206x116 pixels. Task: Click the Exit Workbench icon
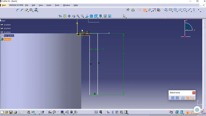(133, 10)
